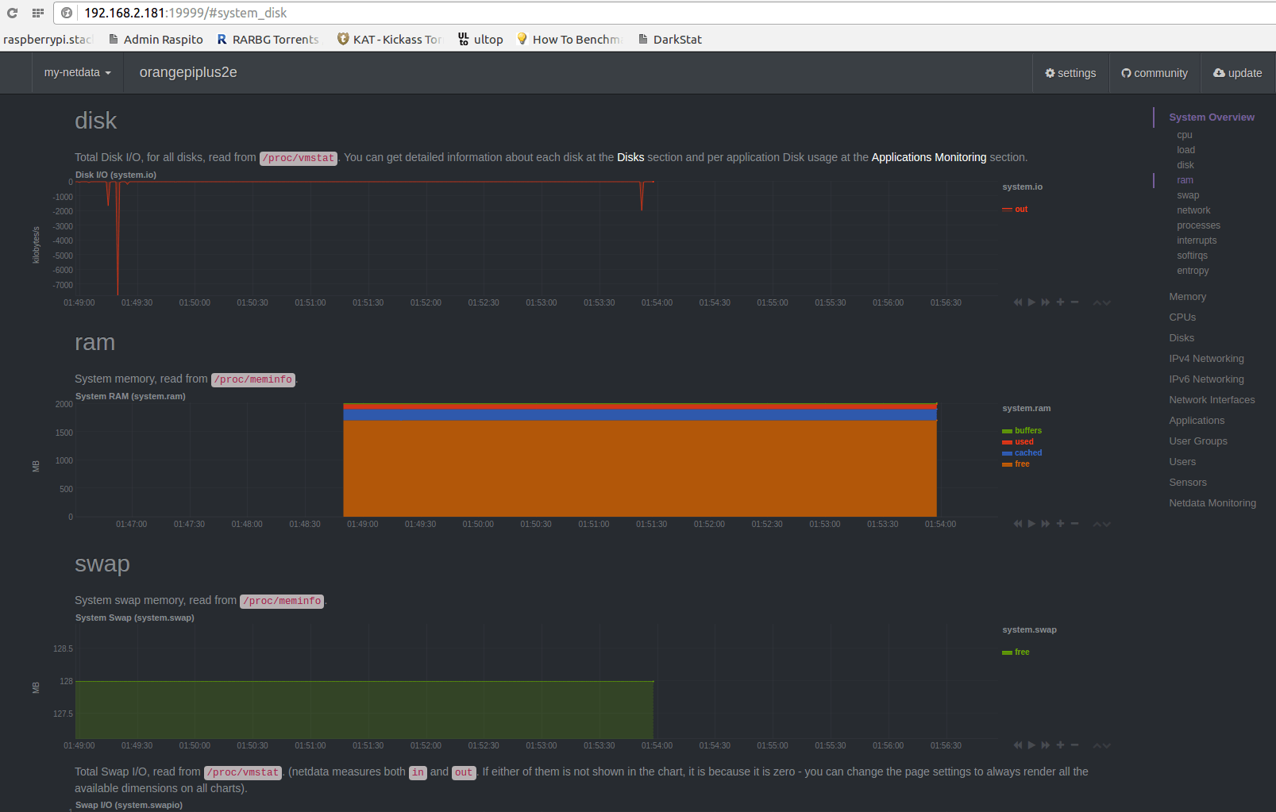Open the browser apps grid icon
1276x812 pixels.
[x=37, y=13]
